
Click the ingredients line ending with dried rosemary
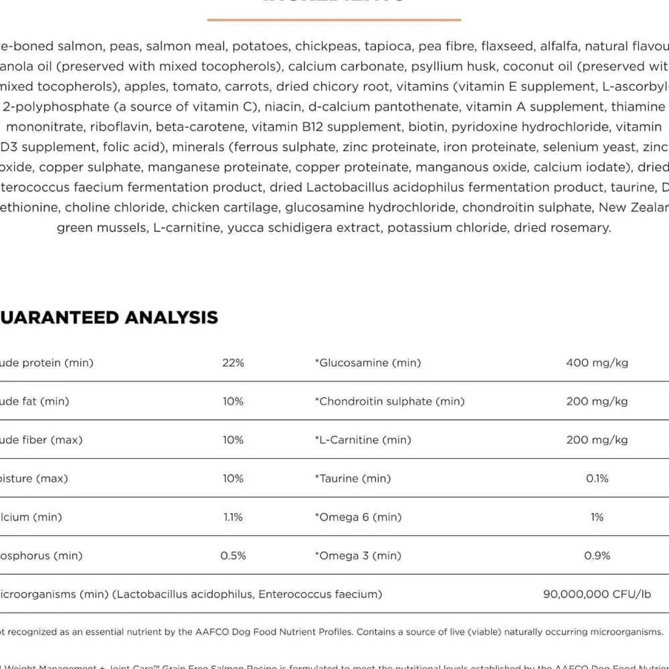[334, 227]
